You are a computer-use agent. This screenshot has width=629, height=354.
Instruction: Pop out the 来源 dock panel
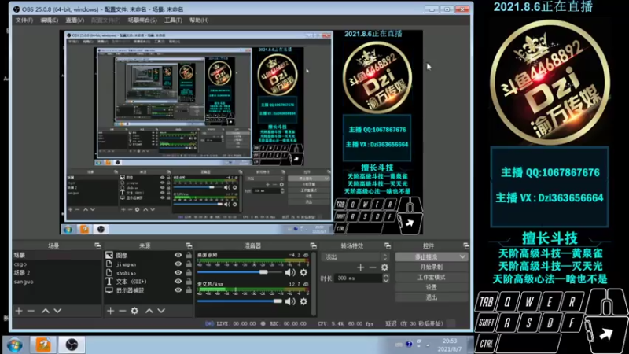click(189, 245)
